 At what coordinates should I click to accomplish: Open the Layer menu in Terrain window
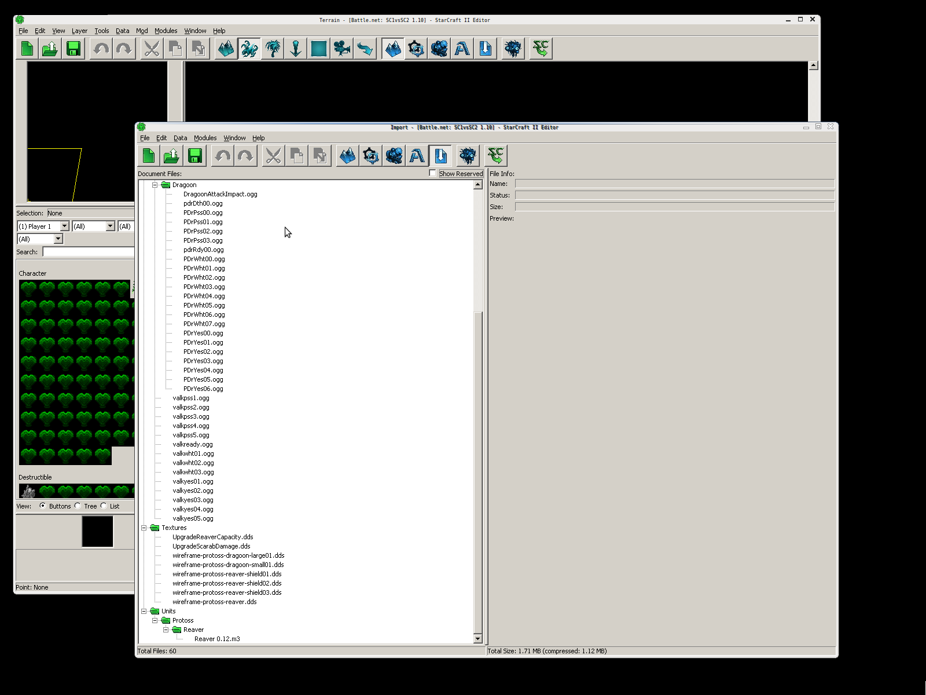(x=79, y=31)
